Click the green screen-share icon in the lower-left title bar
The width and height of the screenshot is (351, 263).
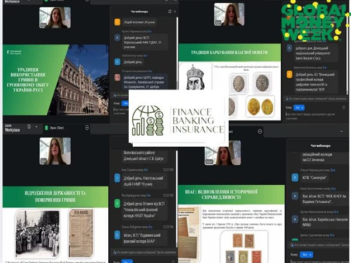tap(46, 126)
